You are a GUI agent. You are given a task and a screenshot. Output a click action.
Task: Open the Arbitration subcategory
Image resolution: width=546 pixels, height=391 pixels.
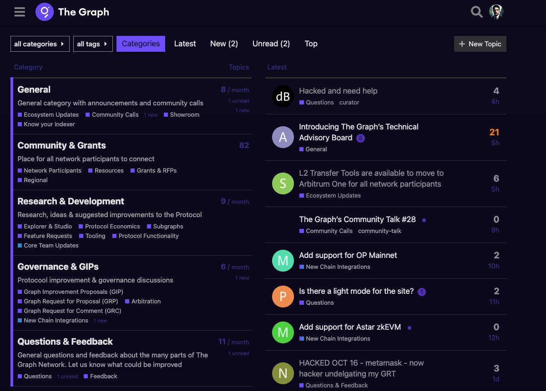[143, 302]
